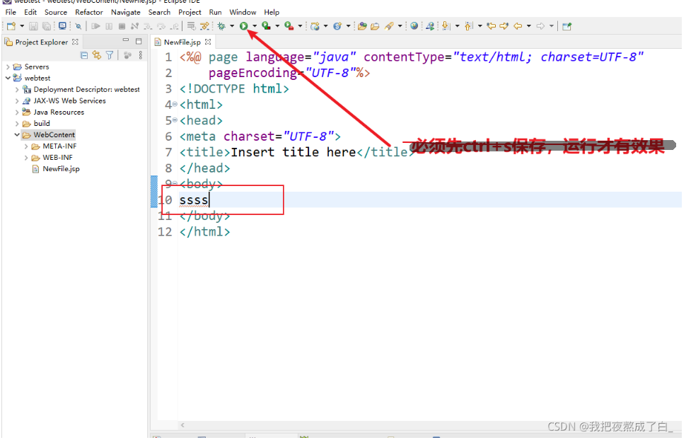This screenshot has height=440, width=691.
Task: Switch to the NewFile.jsp editor tab
Action: (x=182, y=42)
